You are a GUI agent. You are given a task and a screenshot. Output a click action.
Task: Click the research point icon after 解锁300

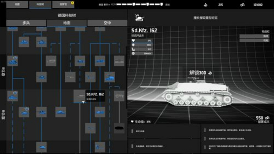[210, 73]
